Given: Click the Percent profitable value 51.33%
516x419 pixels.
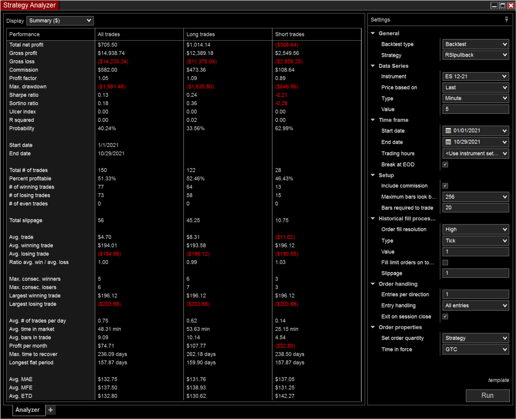Looking at the screenshot, I should click(107, 178).
